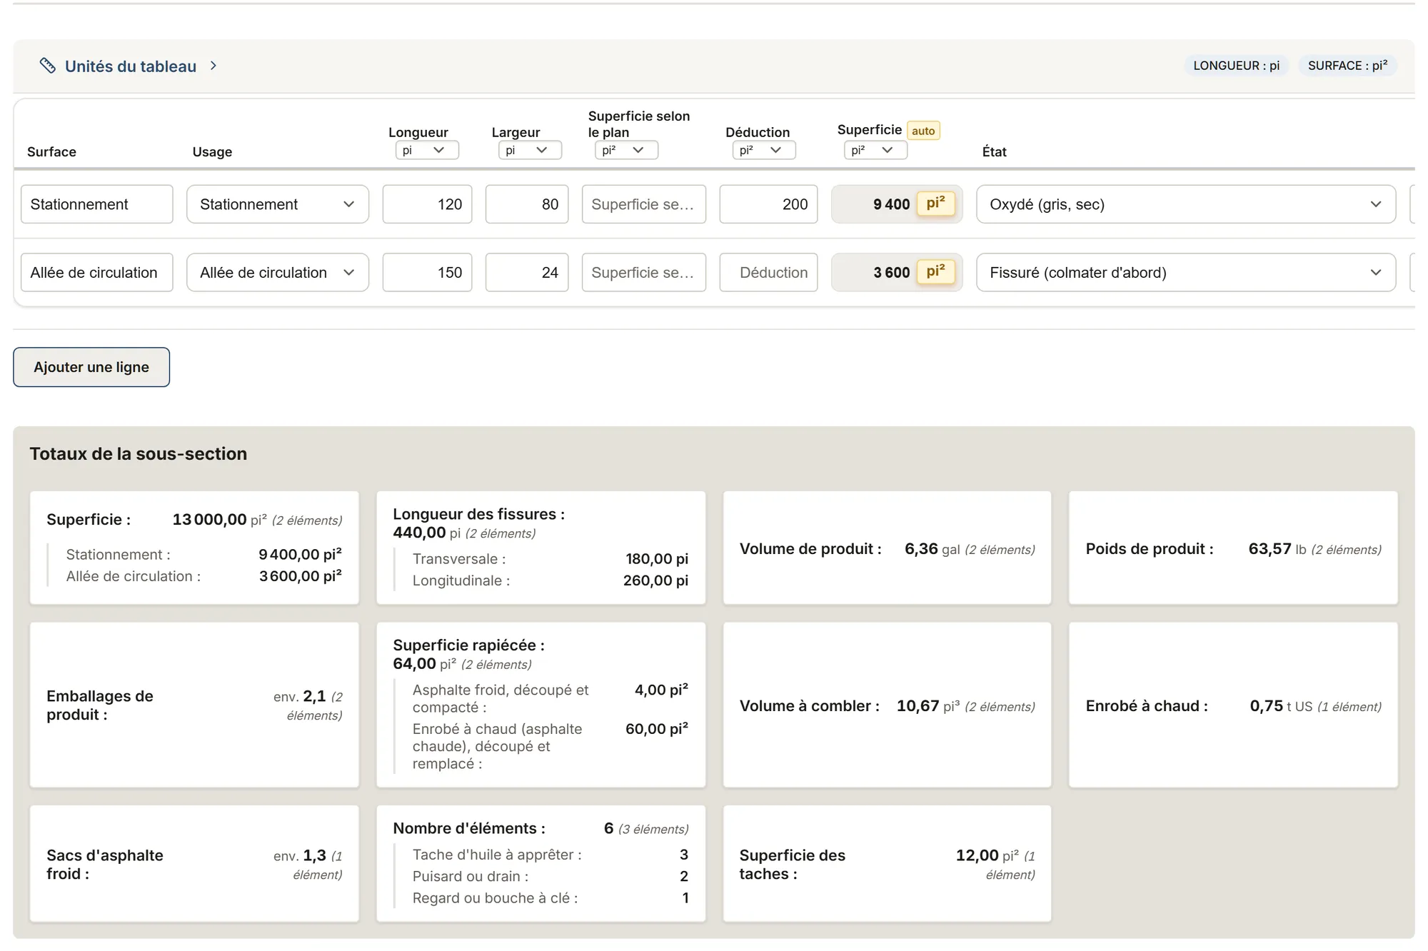Screen dimensions: 1428x951
Task: Click the pi² badge beside 9 400
Action: (935, 203)
